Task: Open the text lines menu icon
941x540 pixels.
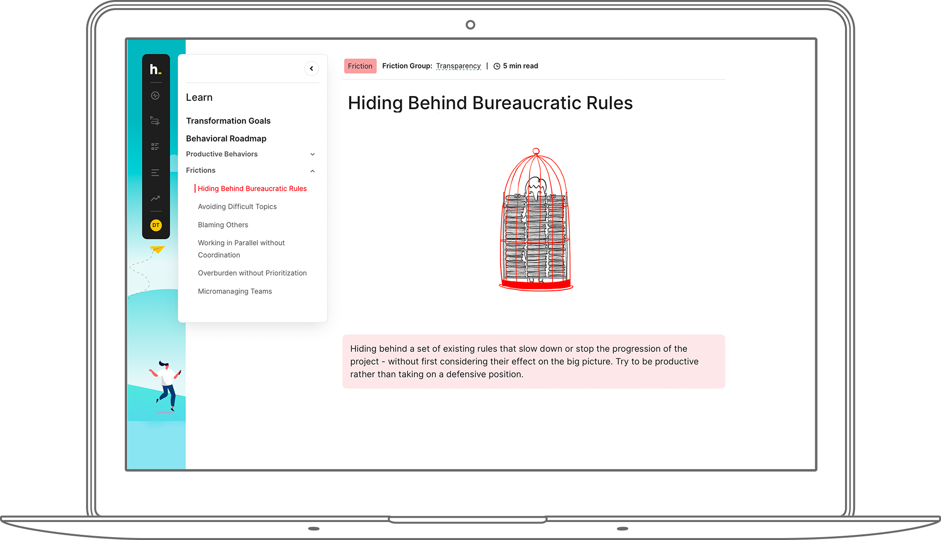Action: (x=155, y=173)
